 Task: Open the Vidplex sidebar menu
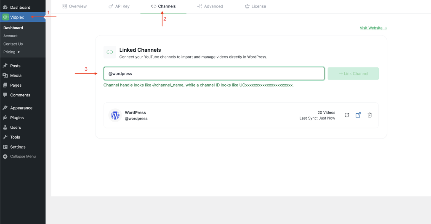(17, 17)
